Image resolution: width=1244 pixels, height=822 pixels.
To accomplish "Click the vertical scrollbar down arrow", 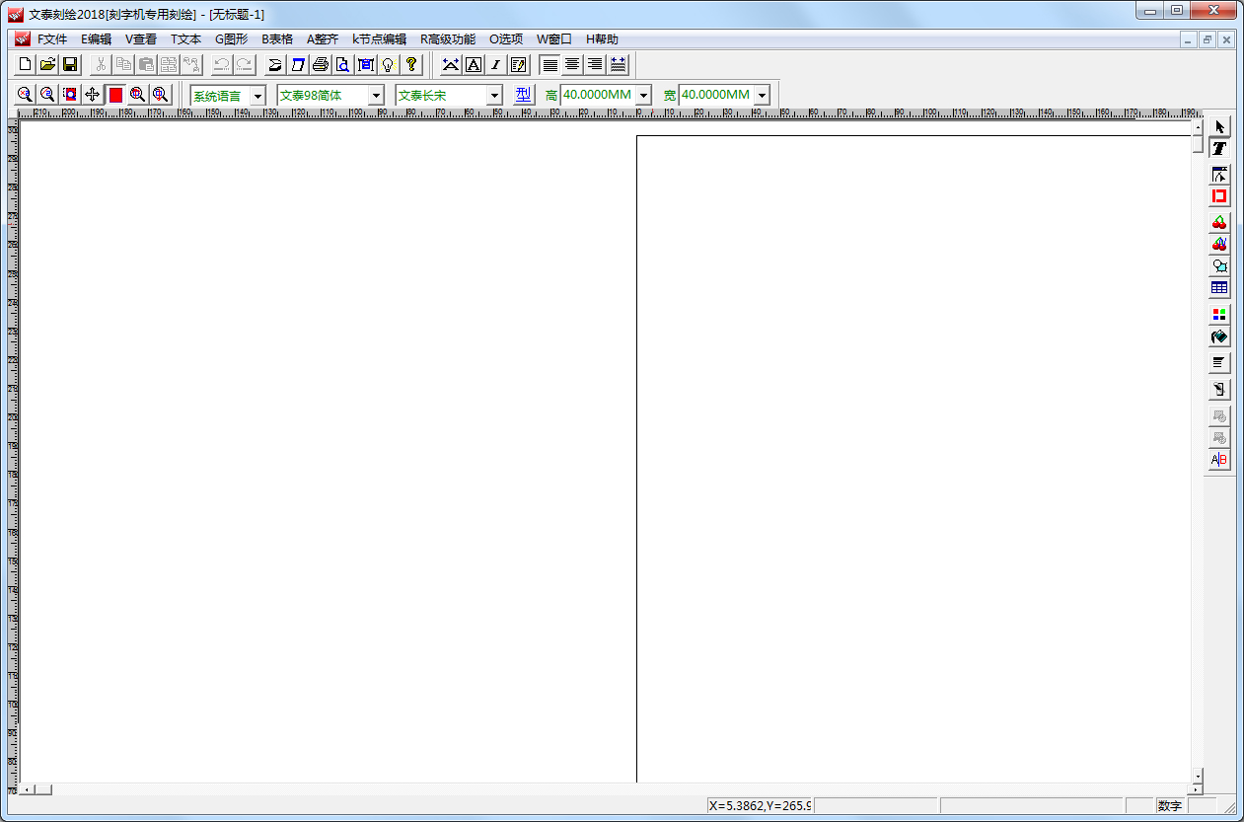I will 1198,776.
